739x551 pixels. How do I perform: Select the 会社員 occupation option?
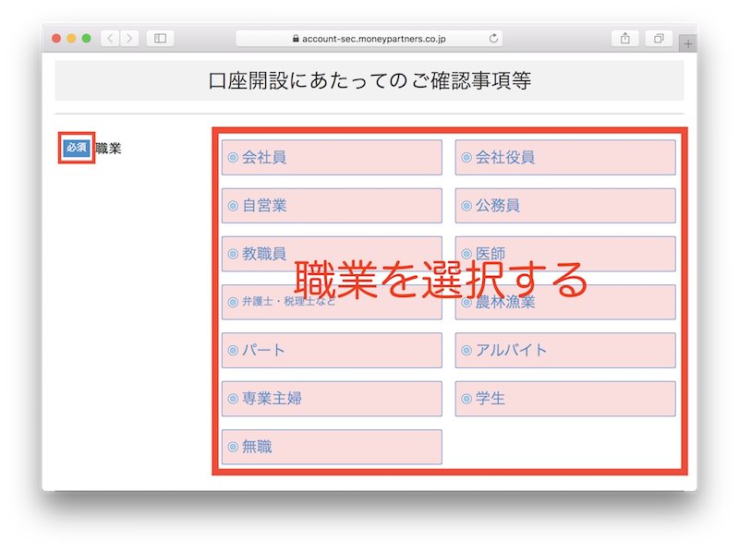332,157
